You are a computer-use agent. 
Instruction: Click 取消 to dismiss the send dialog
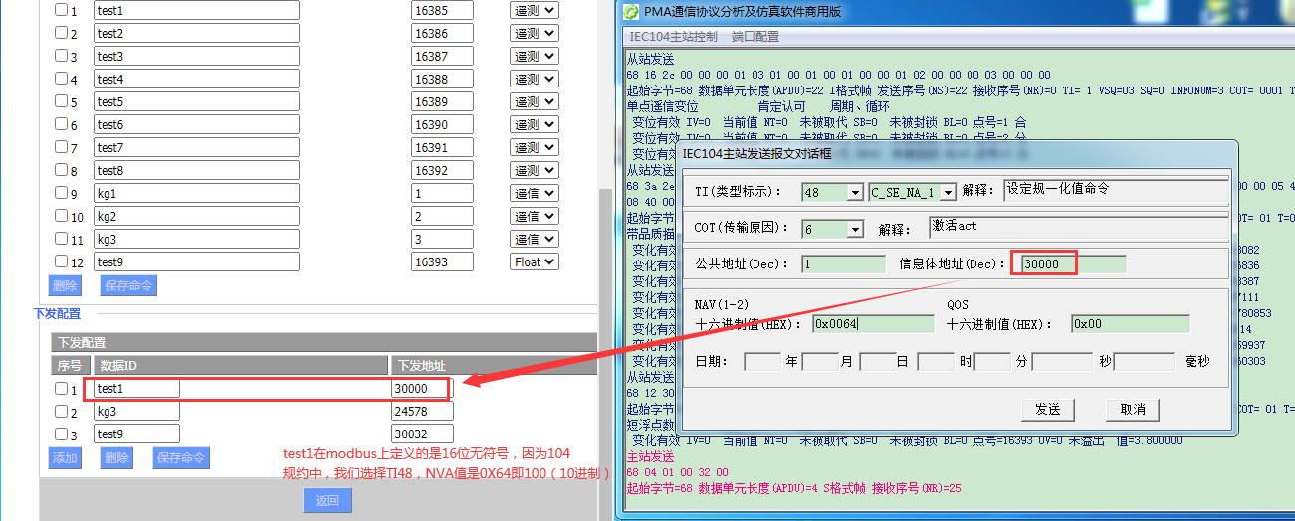click(x=1132, y=409)
